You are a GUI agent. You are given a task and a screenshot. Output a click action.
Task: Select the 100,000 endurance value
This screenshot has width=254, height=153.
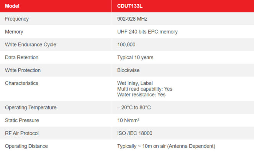[x=126, y=44]
